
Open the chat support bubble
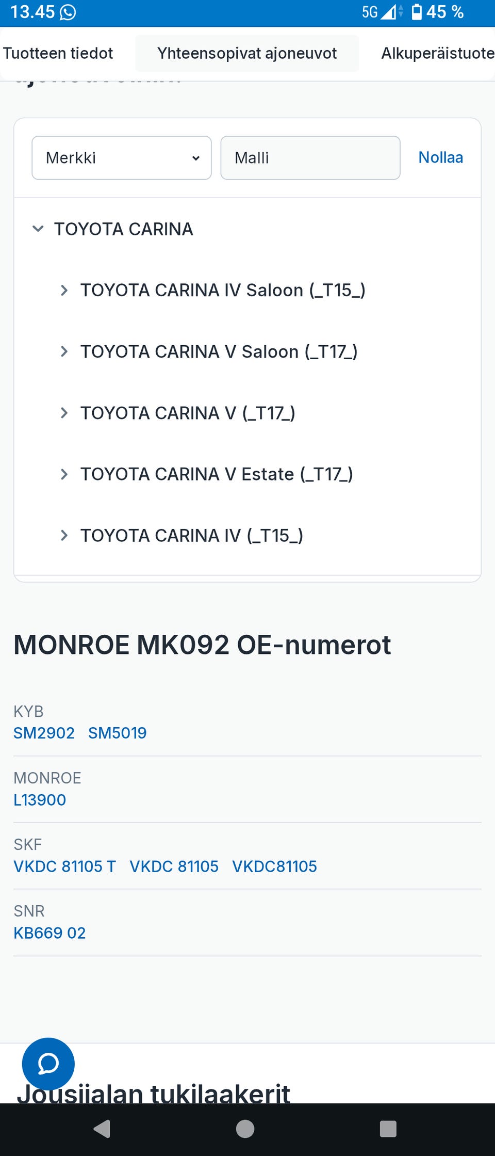click(x=48, y=1064)
